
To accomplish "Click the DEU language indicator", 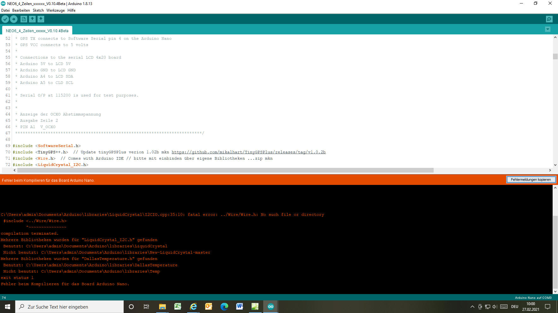I will (x=515, y=307).
